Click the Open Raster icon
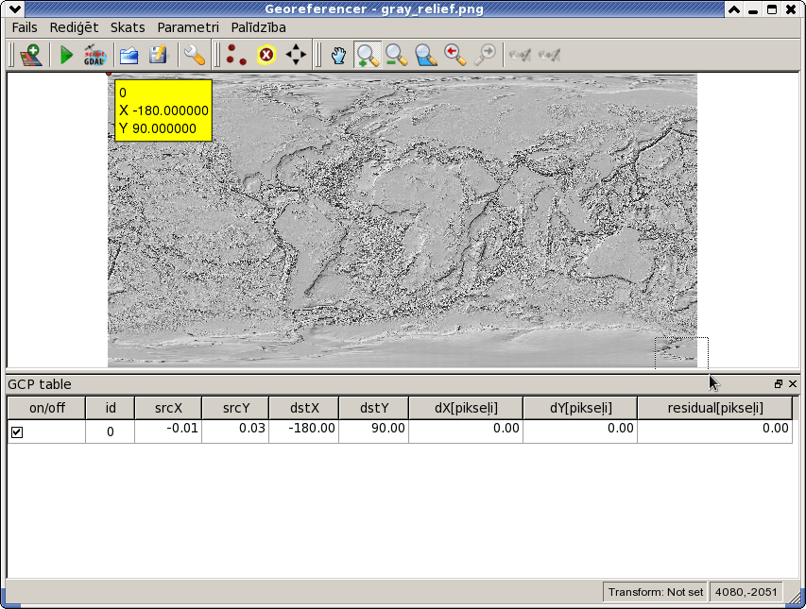Viewport: 806px width, 609px height. click(x=31, y=55)
